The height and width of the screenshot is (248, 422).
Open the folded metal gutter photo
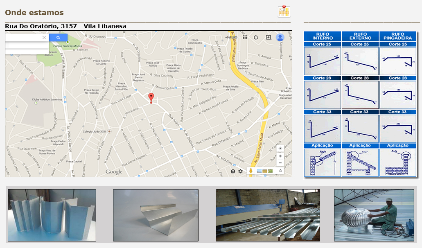coord(156,215)
